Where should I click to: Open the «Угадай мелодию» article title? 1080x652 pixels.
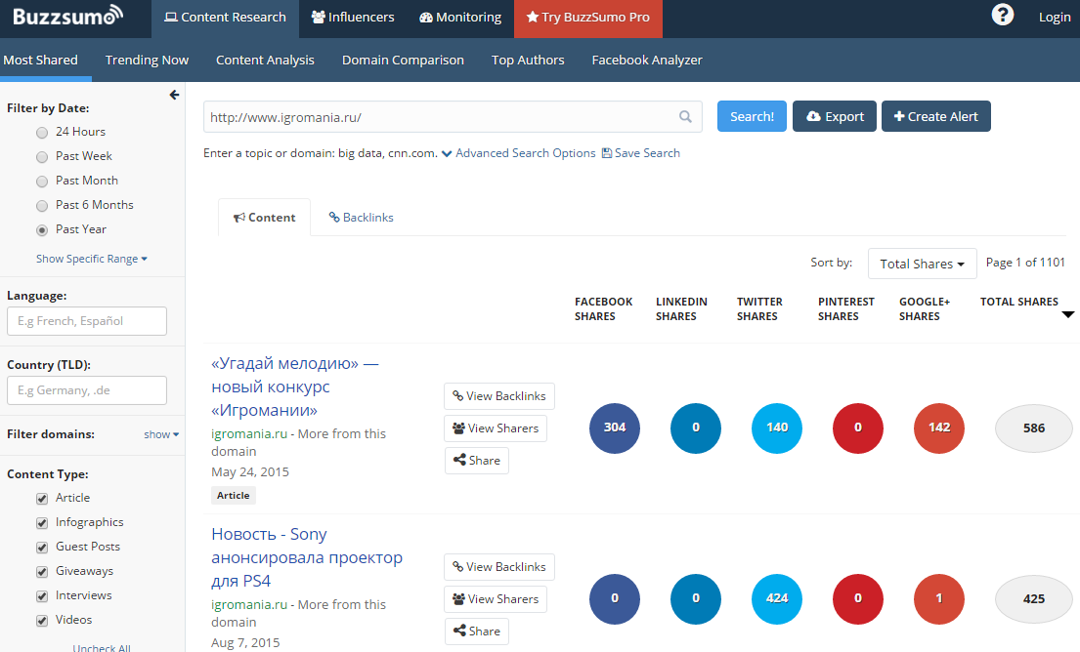coord(295,387)
